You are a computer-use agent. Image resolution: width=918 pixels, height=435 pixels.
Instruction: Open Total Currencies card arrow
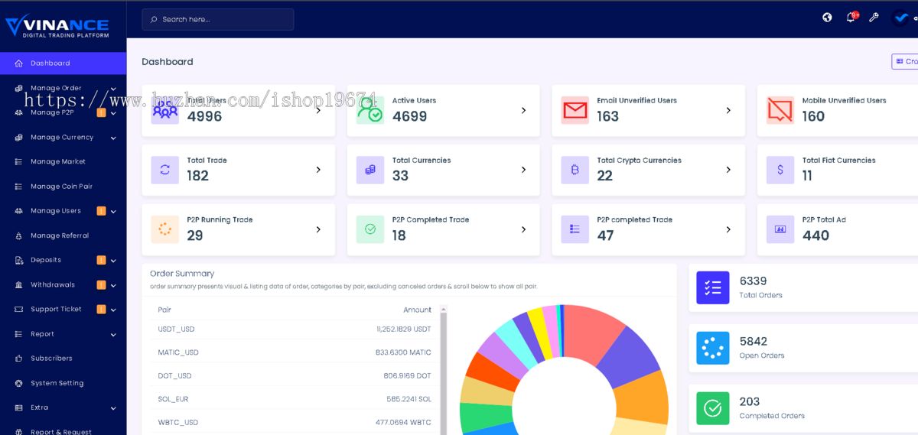[x=523, y=170]
